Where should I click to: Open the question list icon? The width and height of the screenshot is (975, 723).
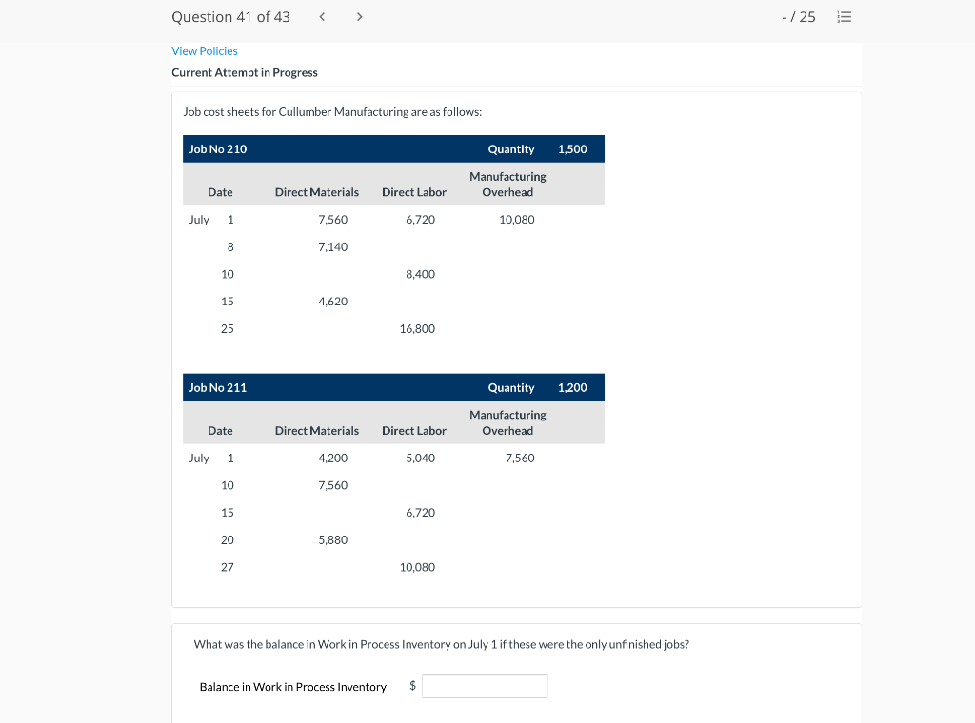pos(844,17)
